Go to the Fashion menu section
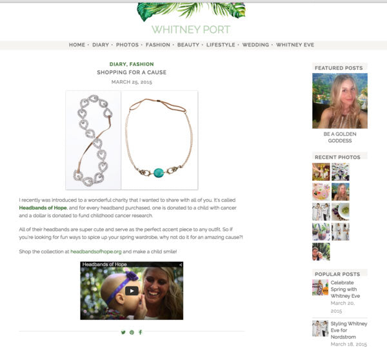Screen dimensions: 387x347 pos(158,45)
